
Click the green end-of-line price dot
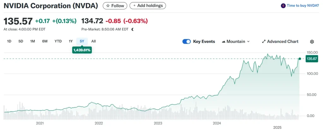click(300, 59)
